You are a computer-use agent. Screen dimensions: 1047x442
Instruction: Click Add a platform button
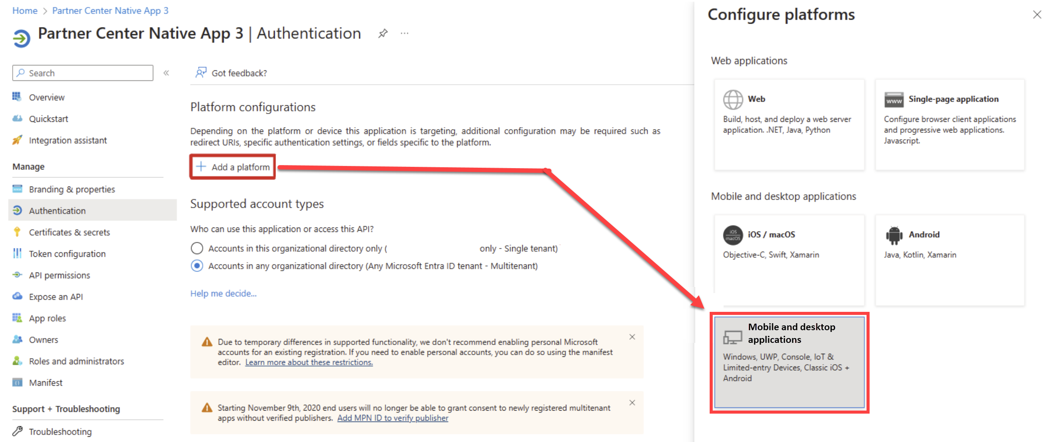pos(232,167)
